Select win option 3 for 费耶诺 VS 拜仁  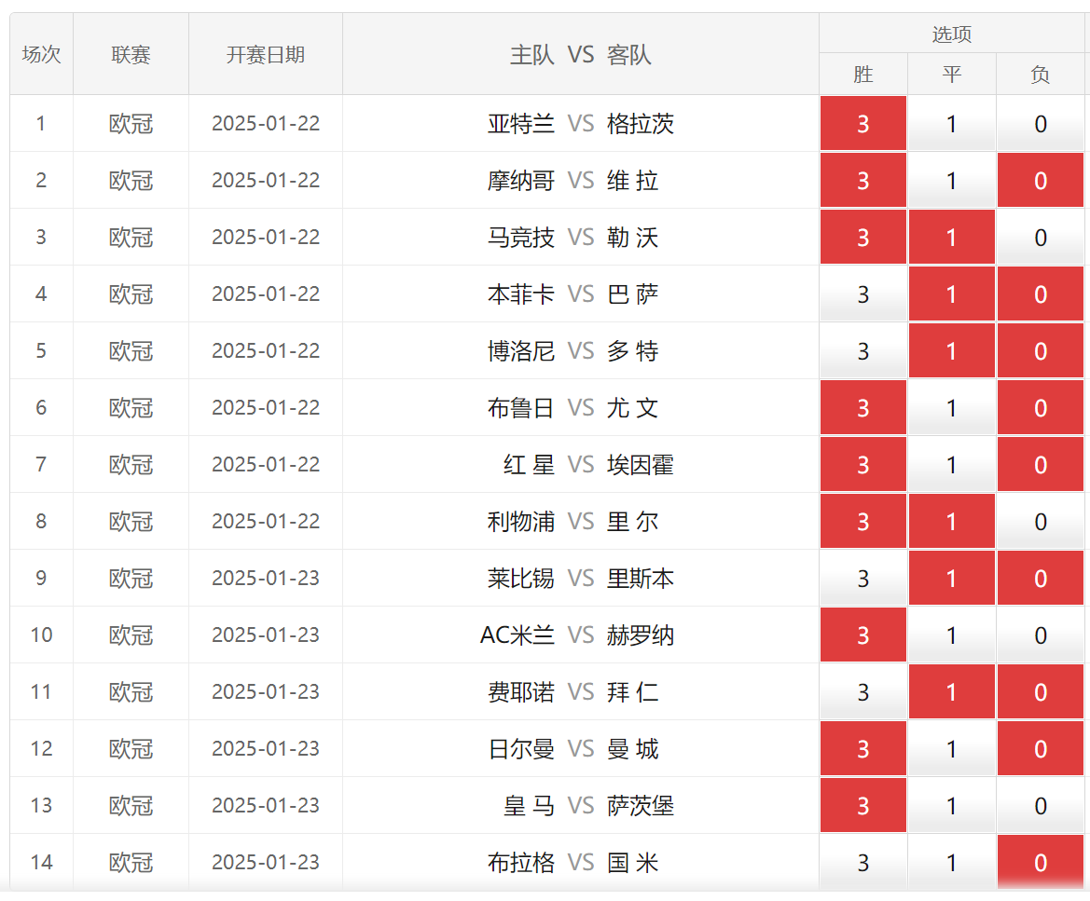[862, 692]
